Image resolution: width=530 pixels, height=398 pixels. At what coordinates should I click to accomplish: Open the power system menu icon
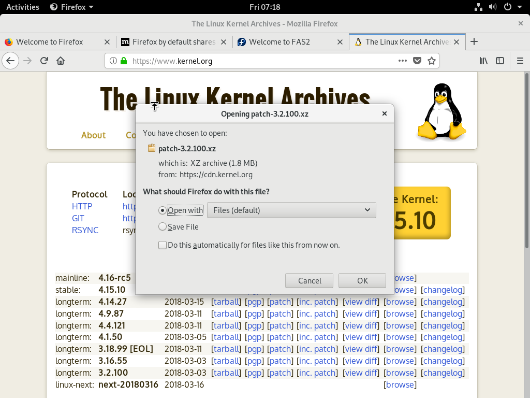(507, 7)
